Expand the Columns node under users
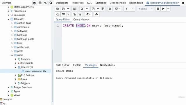This screenshot has width=186, height=105. pos(16,59)
